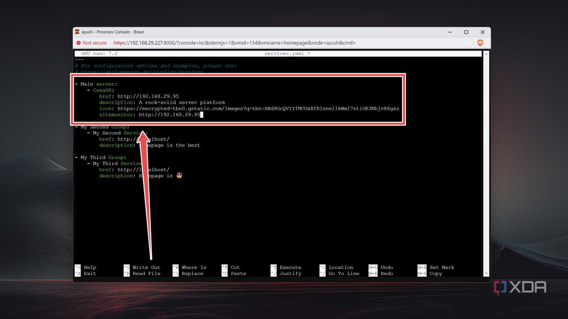The image size is (568, 319).
Task: Click the scrollbar up arrow in the console
Action: (486, 54)
